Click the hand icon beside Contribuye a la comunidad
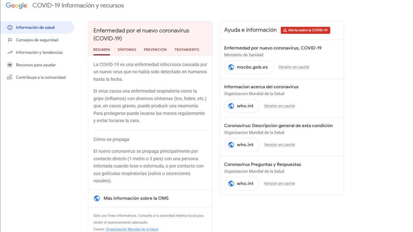Viewport: 413px width, 232px height. pos(10,77)
